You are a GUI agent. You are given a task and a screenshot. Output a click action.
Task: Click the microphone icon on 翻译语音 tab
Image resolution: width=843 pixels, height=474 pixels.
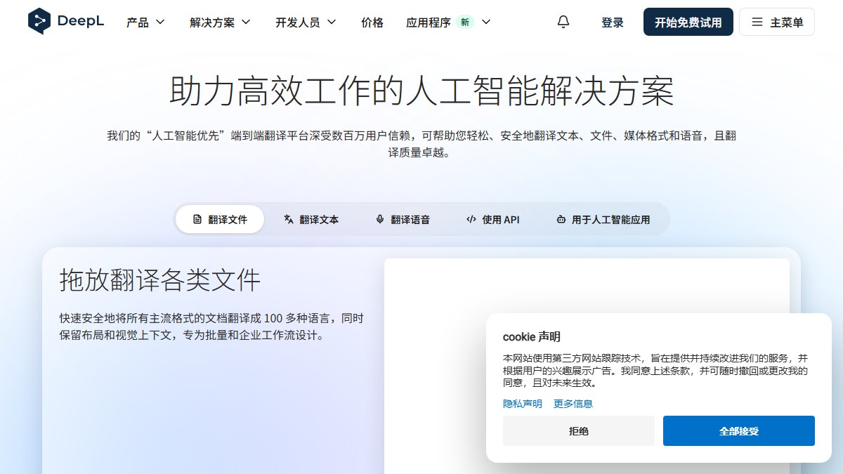[380, 219]
